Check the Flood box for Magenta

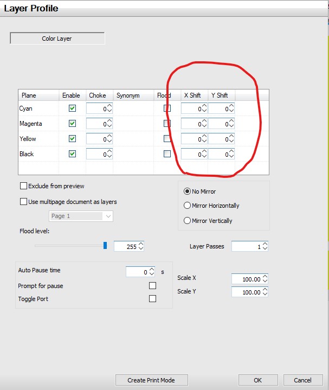click(x=167, y=123)
